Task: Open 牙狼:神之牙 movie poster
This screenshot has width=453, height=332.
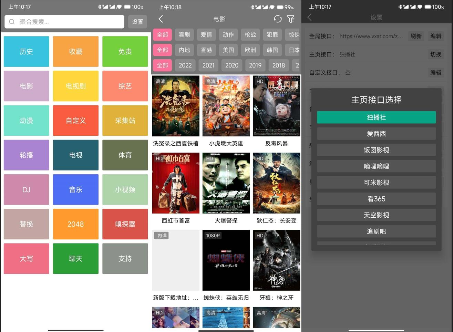Action: (276, 260)
